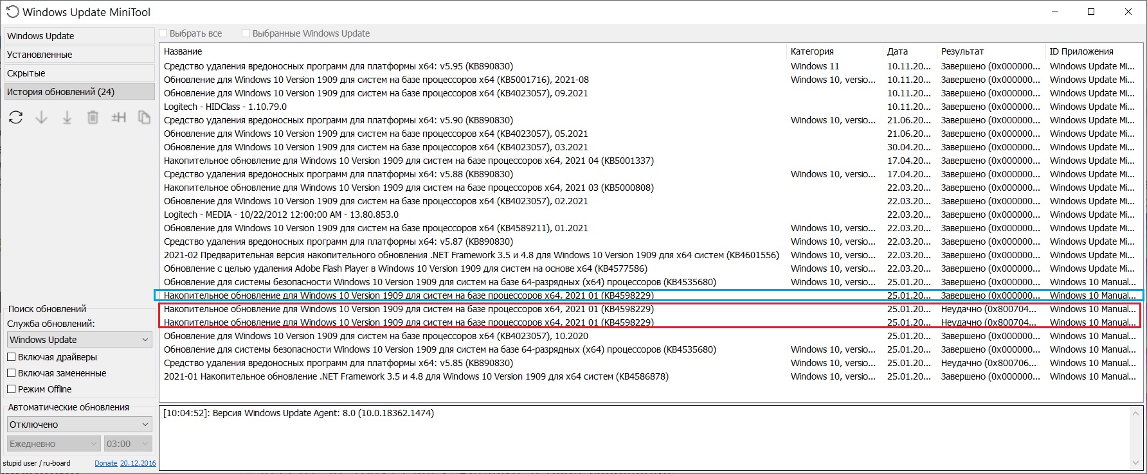Select the 'Logitech - HIDClass - 1.10.79.0' row
This screenshot has height=474, width=1147.
(651, 107)
